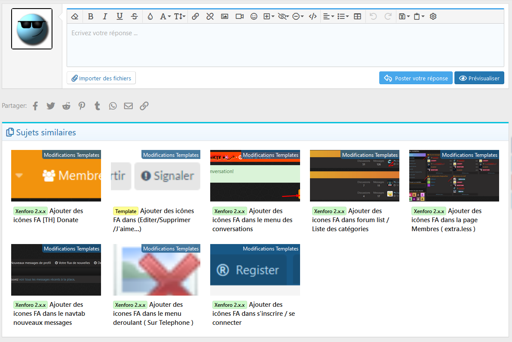This screenshot has height=342, width=512.
Task: Expand the font size dropdown
Action: click(180, 16)
